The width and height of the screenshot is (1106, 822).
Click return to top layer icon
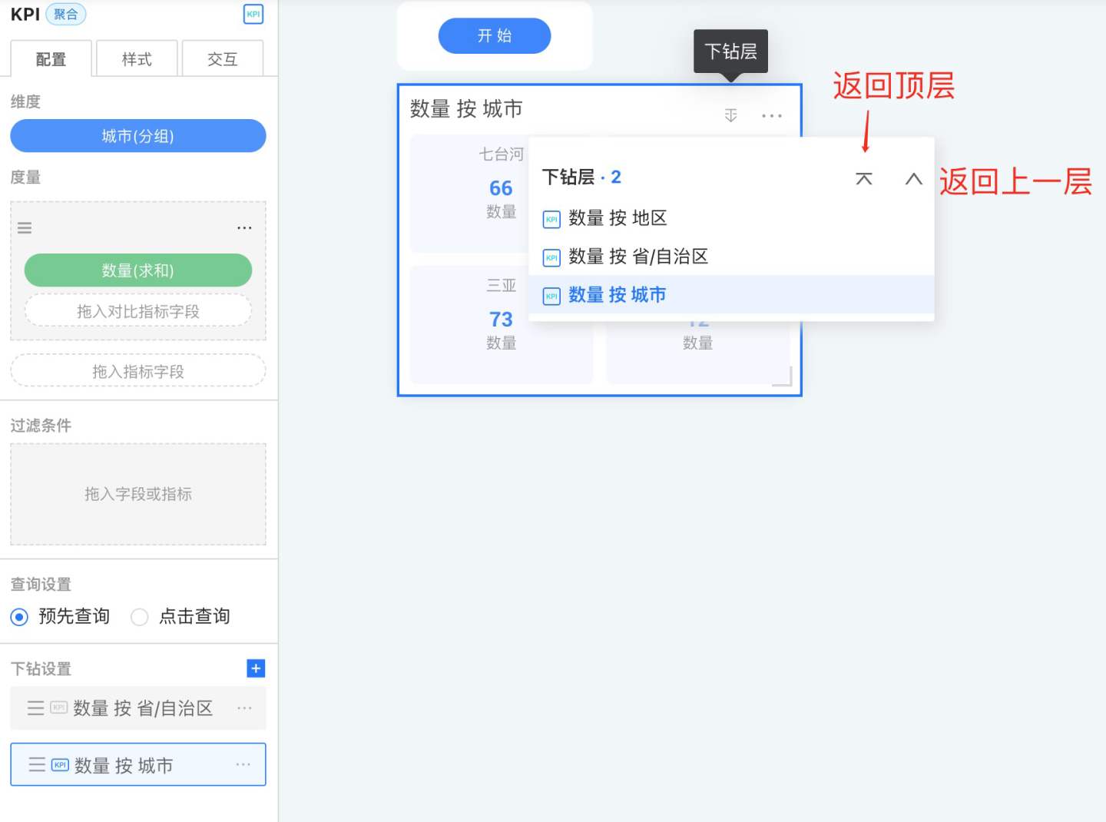point(863,179)
